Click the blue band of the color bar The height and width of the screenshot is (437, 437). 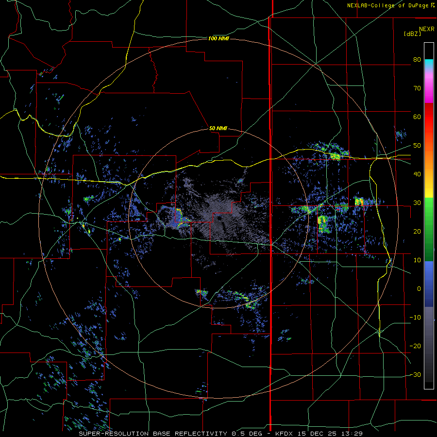click(x=429, y=284)
